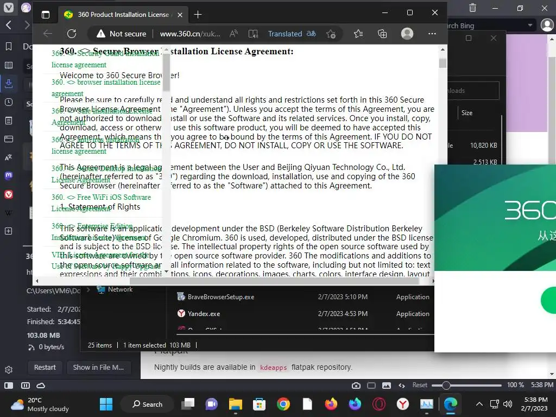The height and width of the screenshot is (417, 556).
Task: Open File Explorer from the taskbar
Action: (236, 404)
